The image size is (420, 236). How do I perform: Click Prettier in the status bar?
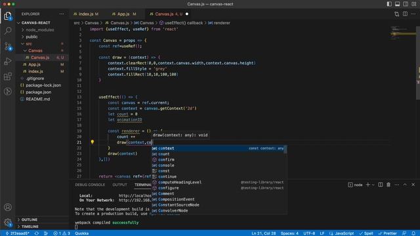(x=387, y=233)
